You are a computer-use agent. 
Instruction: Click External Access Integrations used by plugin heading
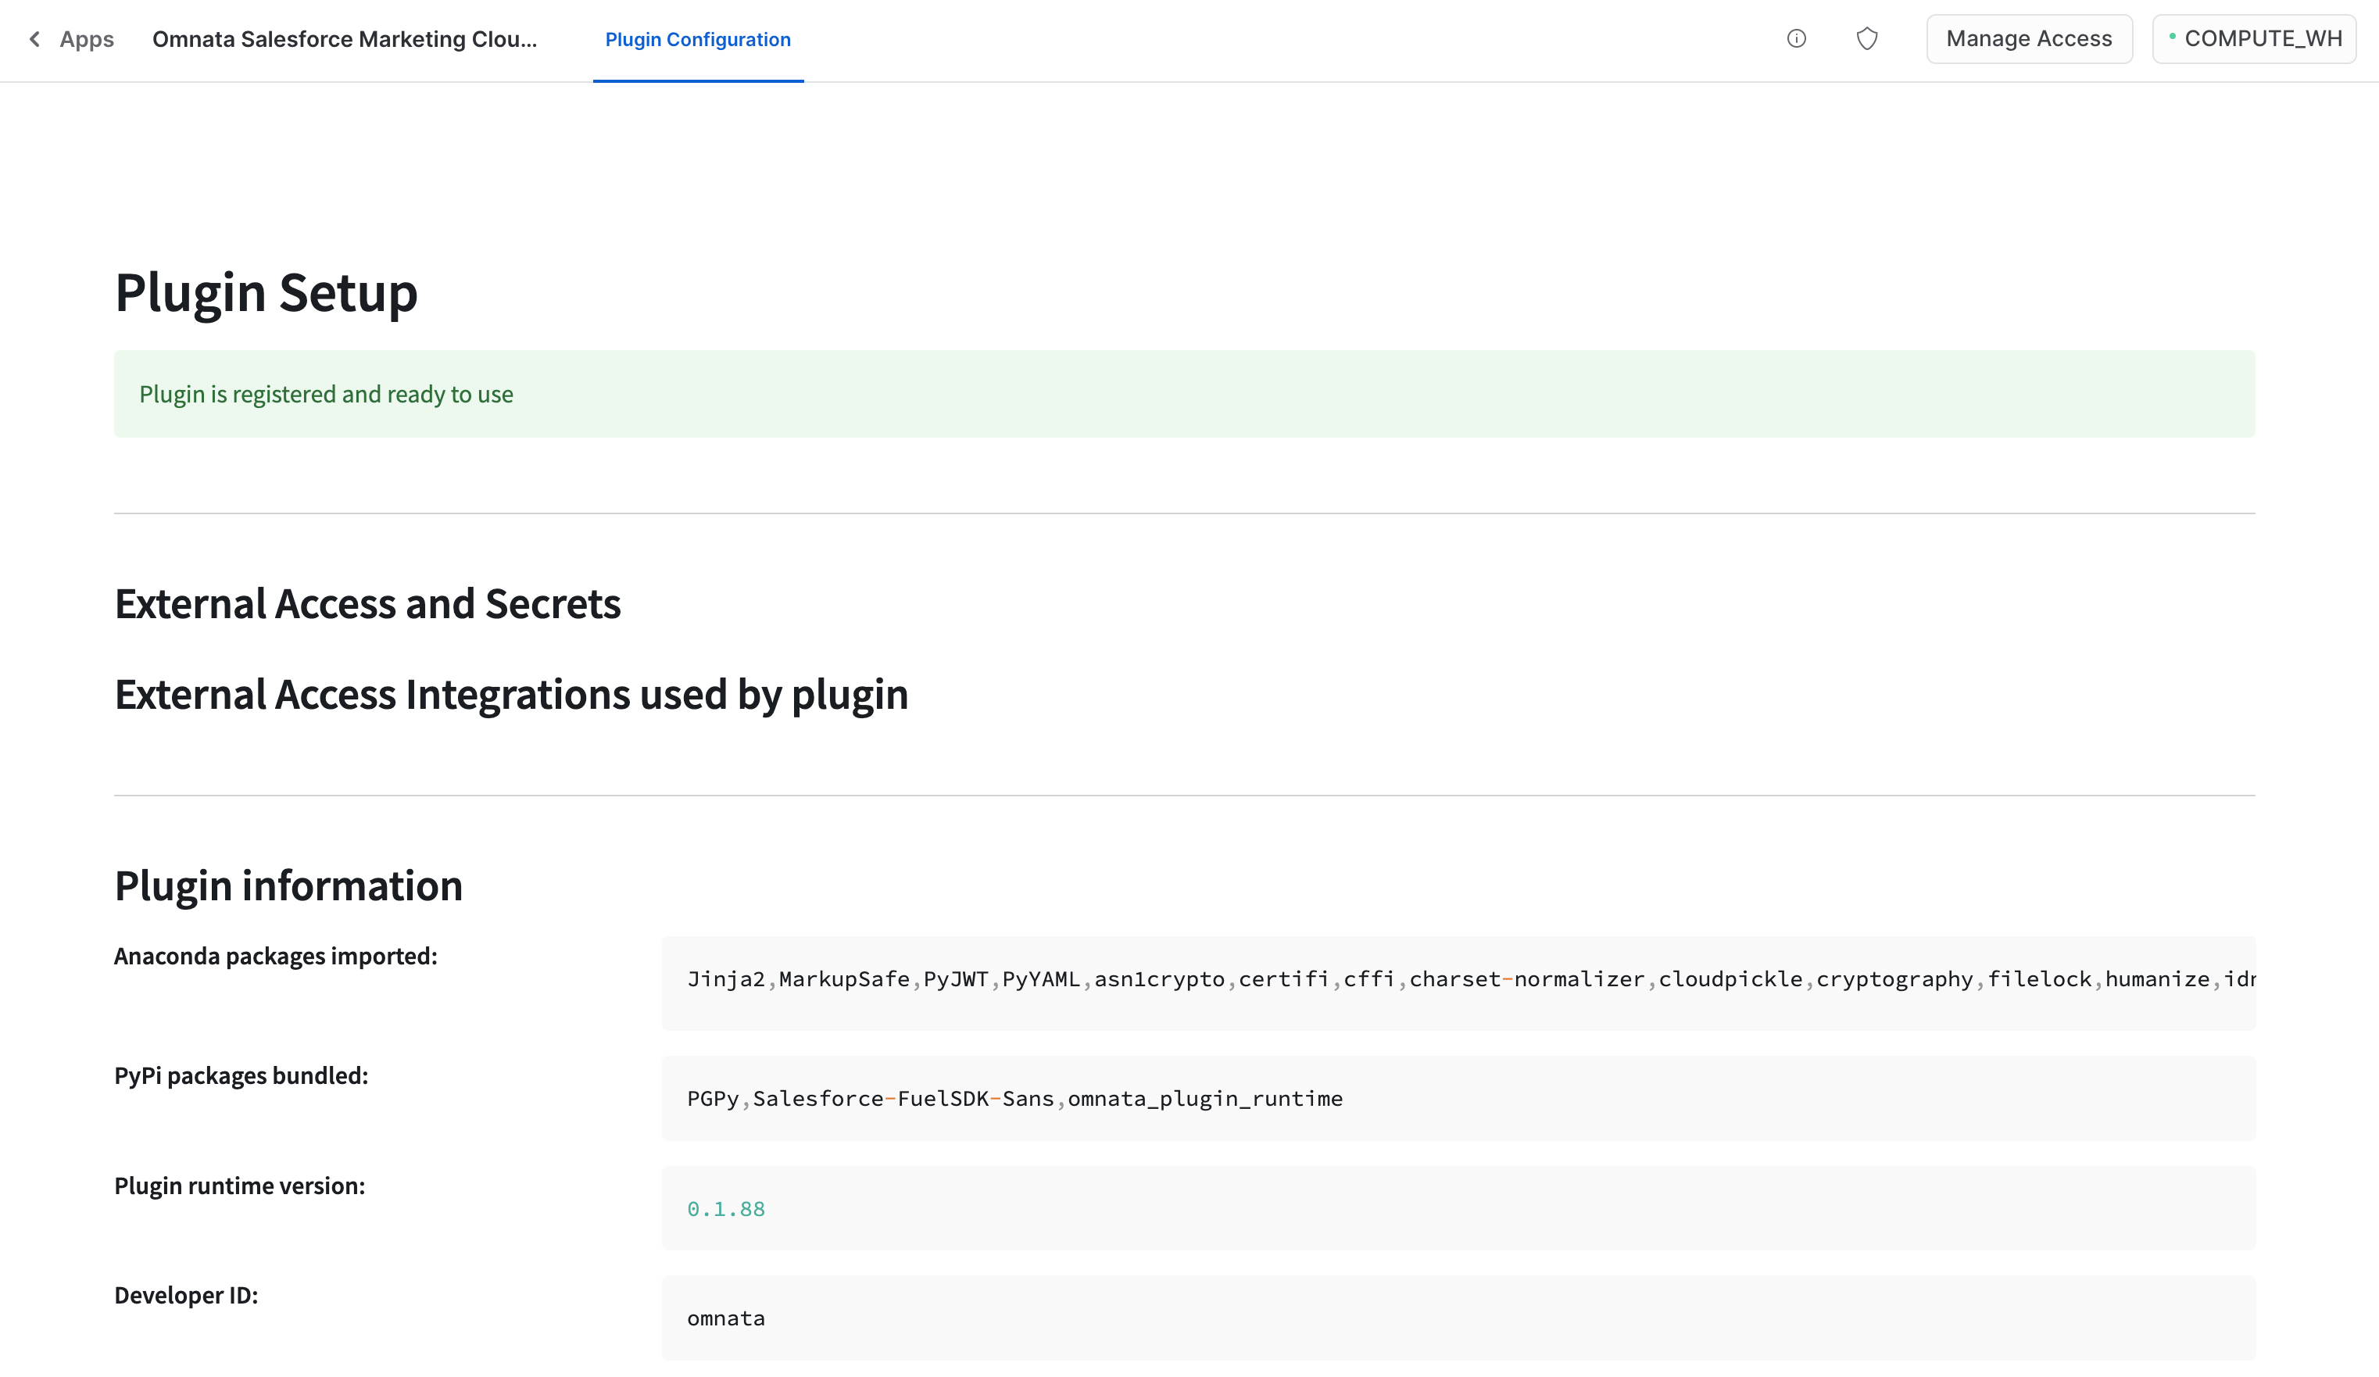510,695
